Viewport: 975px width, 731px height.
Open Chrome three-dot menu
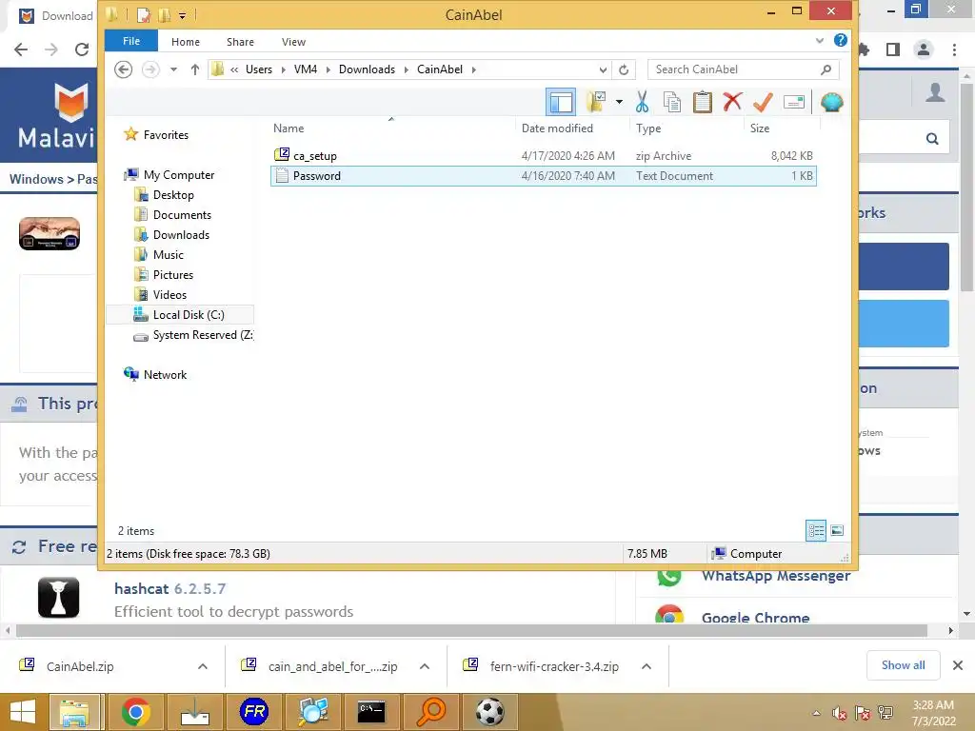click(954, 49)
